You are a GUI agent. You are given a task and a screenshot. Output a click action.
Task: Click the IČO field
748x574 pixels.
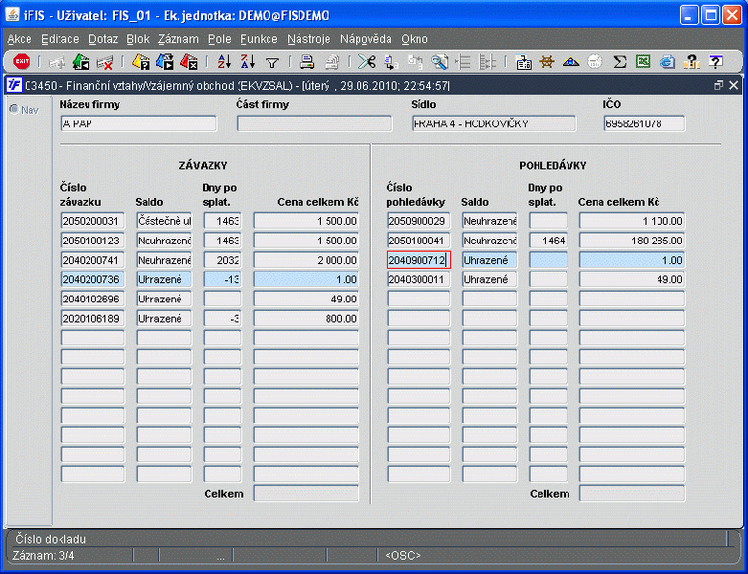644,123
